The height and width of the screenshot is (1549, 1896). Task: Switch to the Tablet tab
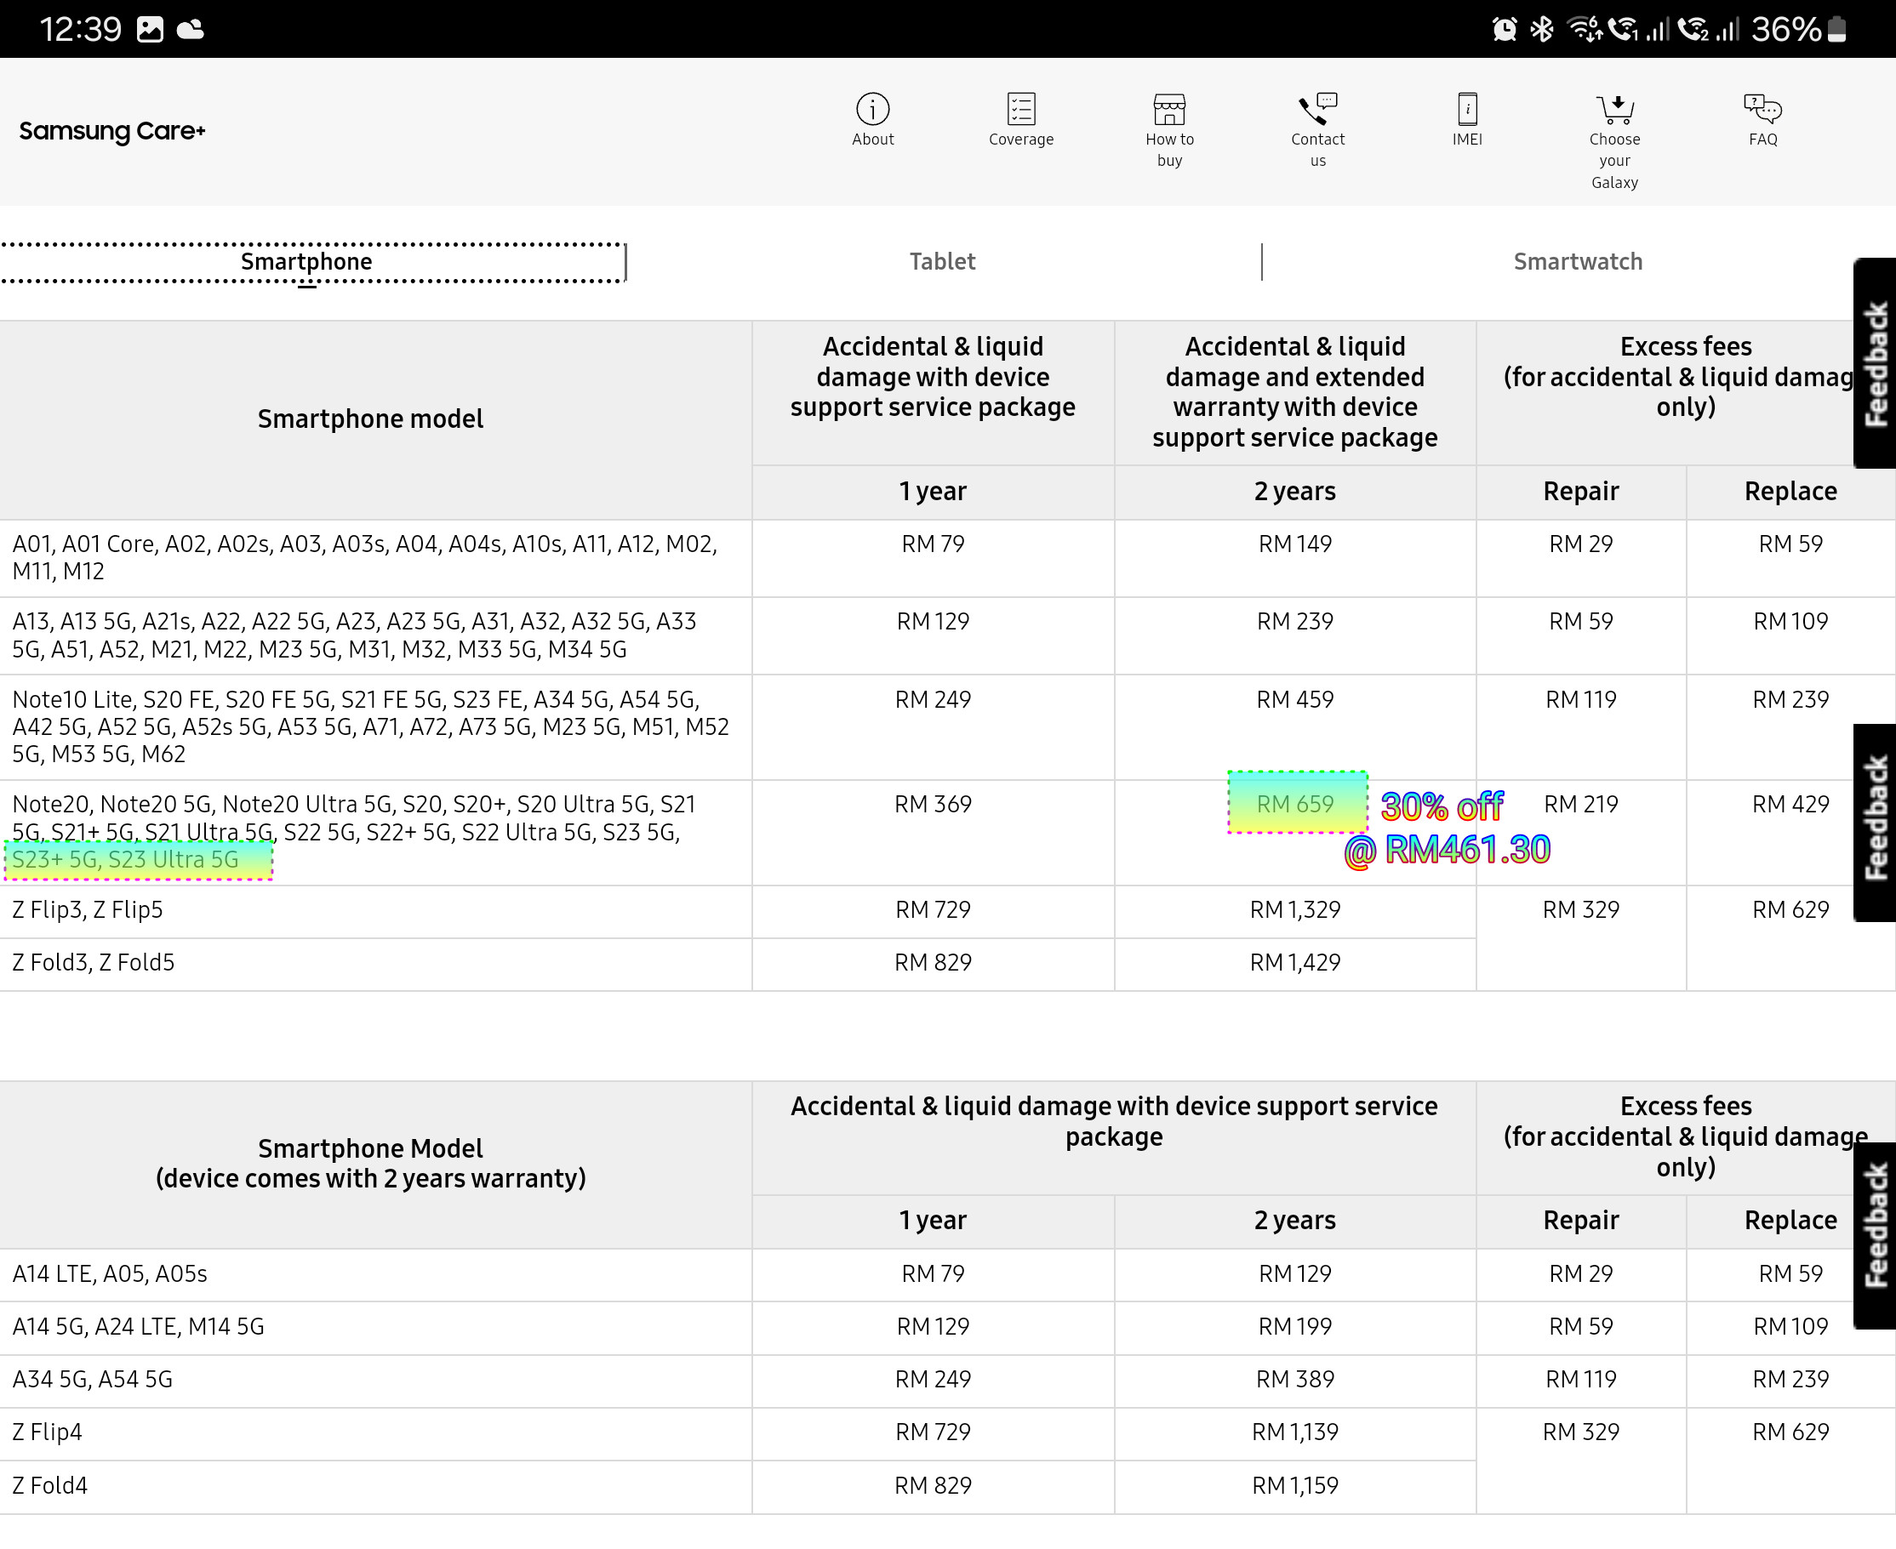(942, 261)
